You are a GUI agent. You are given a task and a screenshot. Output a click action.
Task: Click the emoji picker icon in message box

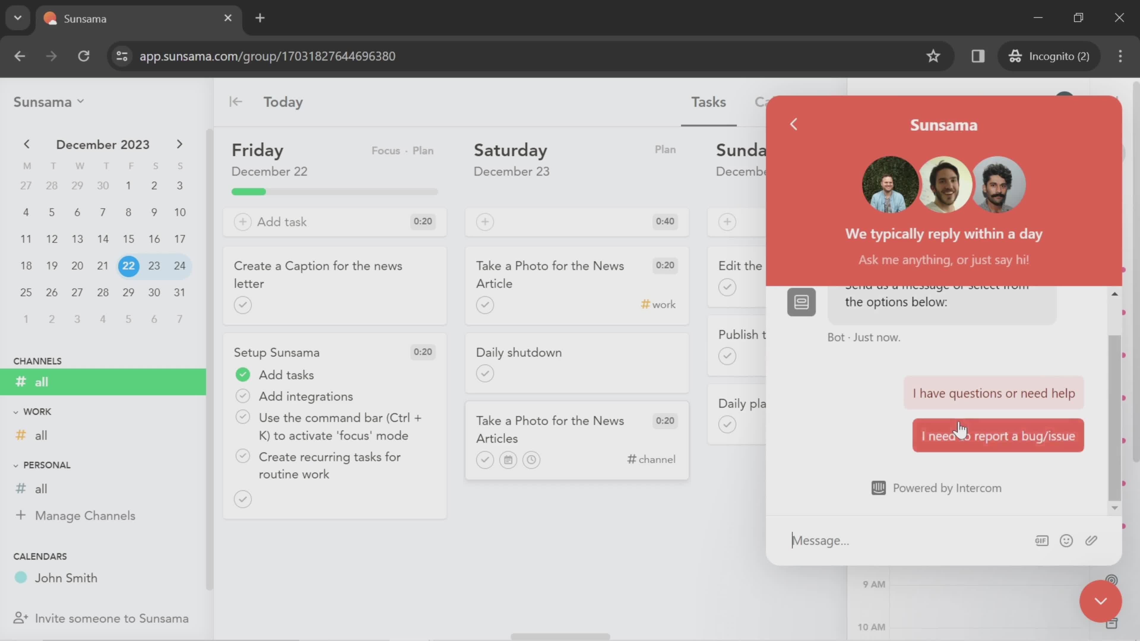coord(1066,540)
